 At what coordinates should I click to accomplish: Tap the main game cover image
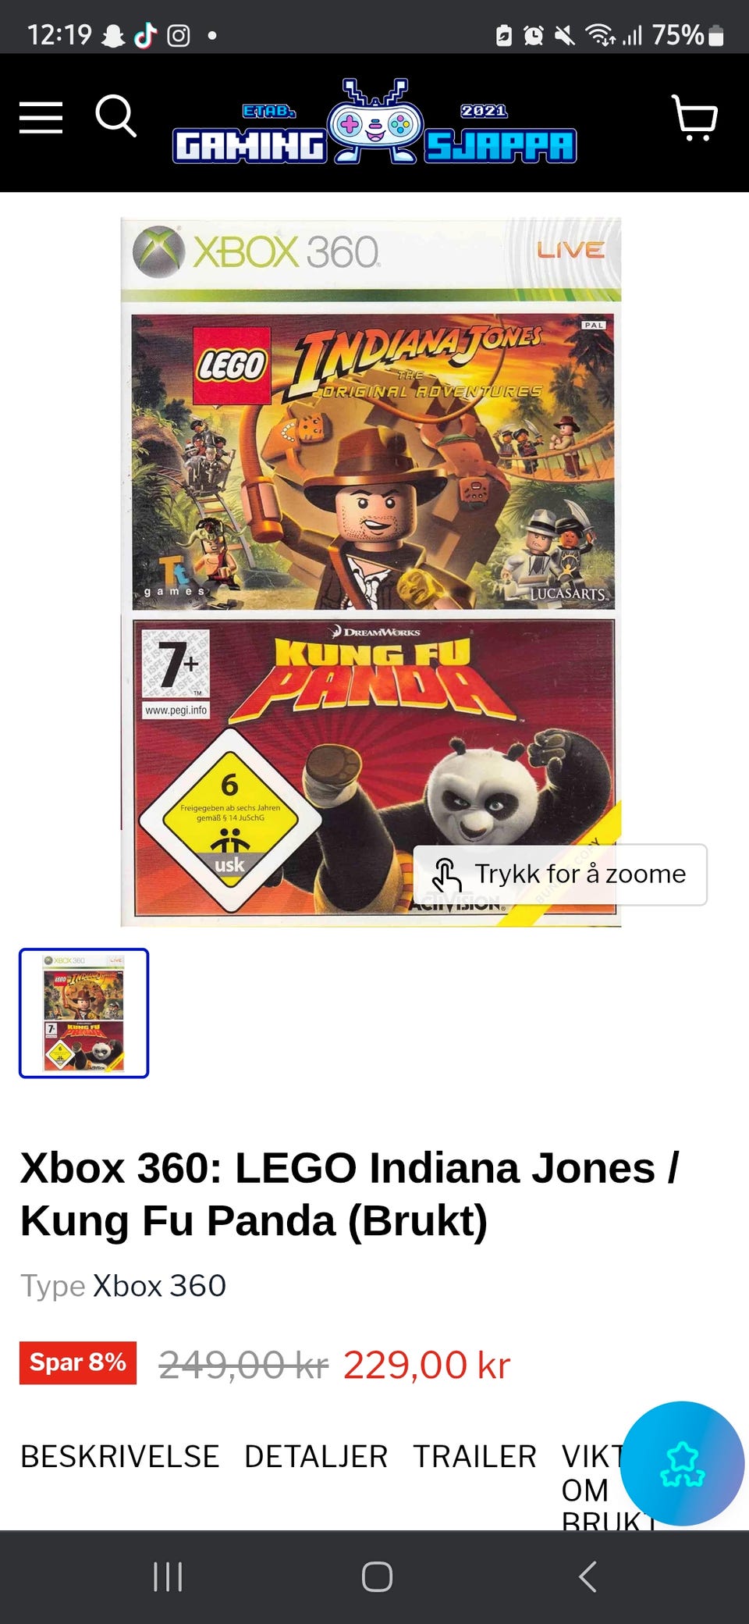pyautogui.click(x=371, y=572)
